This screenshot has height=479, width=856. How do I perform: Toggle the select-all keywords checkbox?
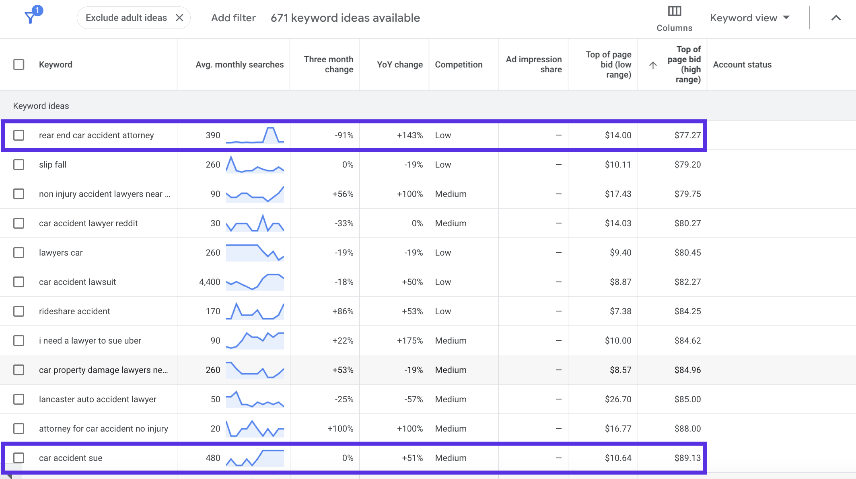[19, 64]
